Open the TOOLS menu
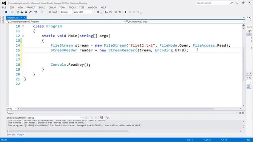This screenshot has height=142, width=253. tap(72, 7)
